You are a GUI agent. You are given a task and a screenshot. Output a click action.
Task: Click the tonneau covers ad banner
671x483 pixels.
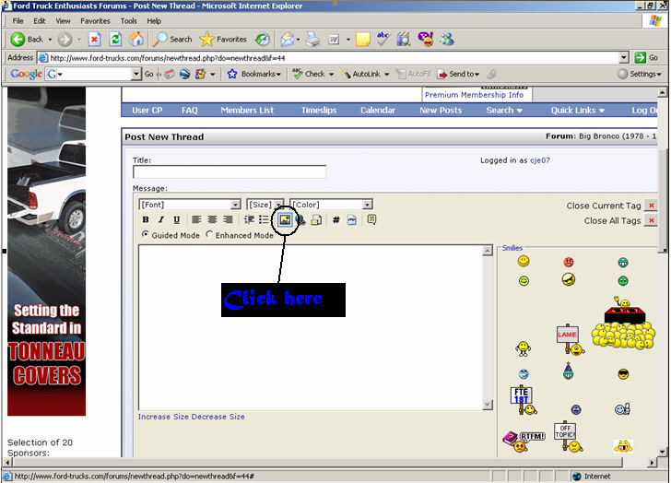click(47, 251)
